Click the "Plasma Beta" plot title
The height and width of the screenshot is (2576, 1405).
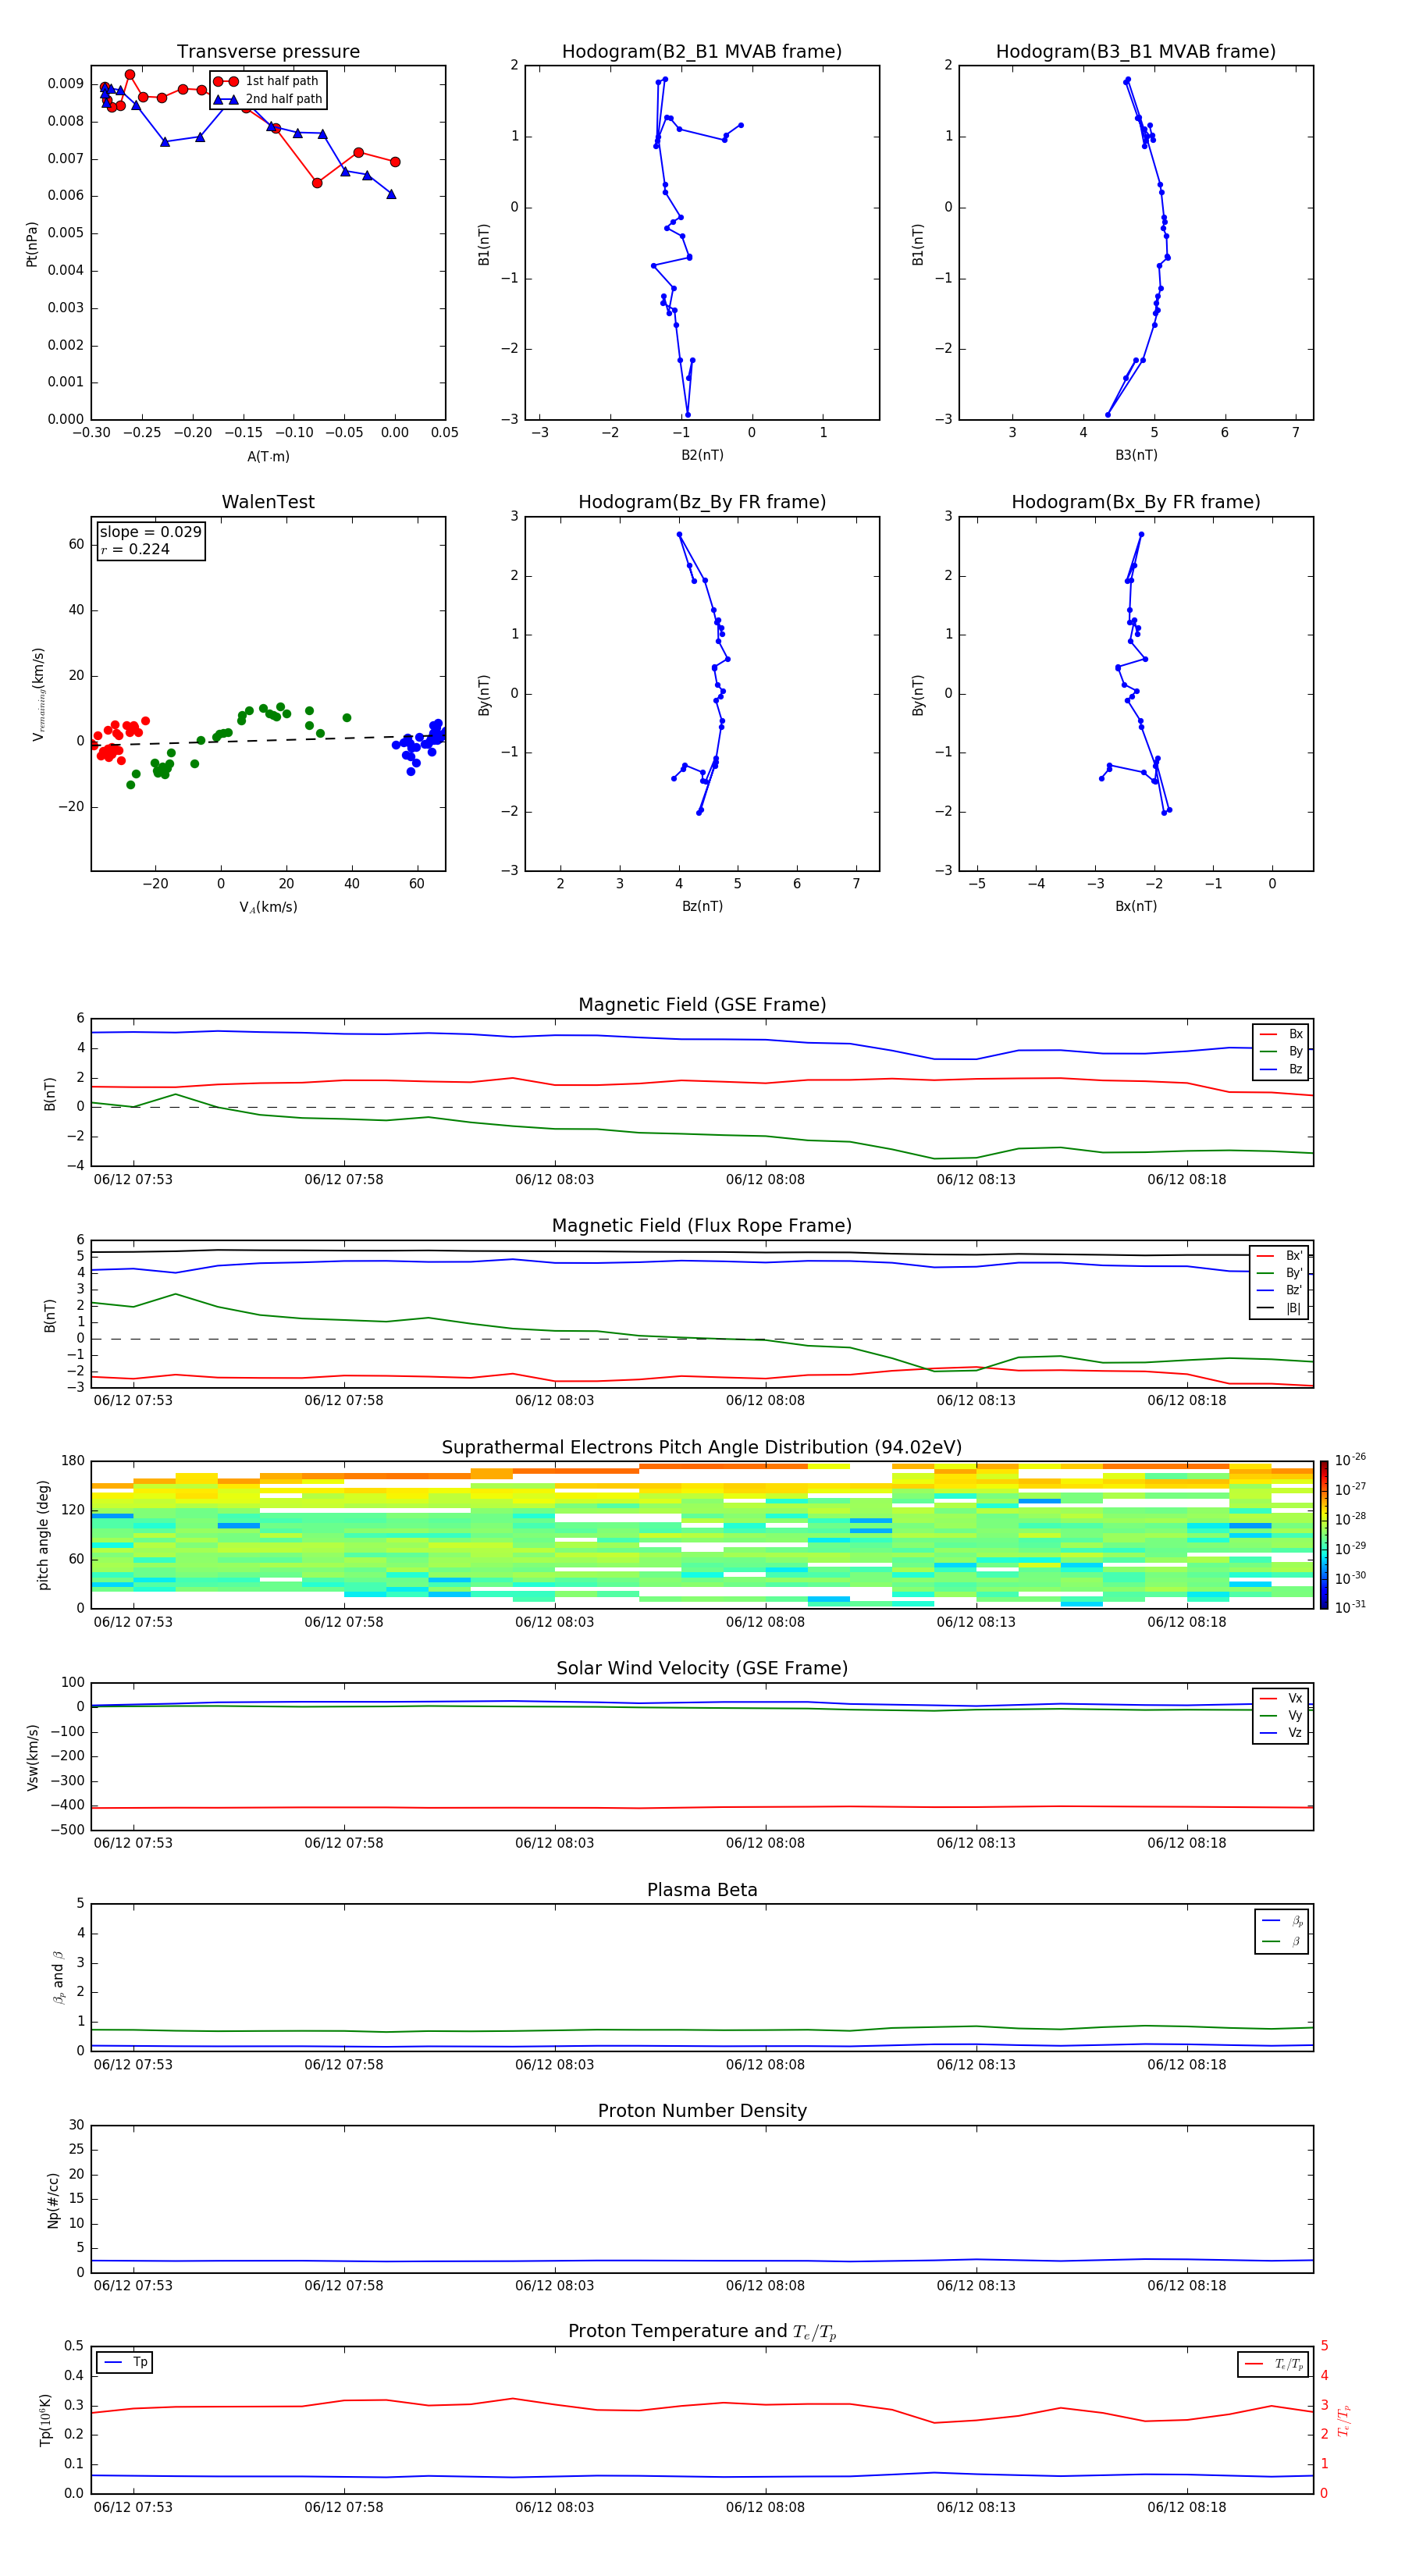(x=702, y=1891)
